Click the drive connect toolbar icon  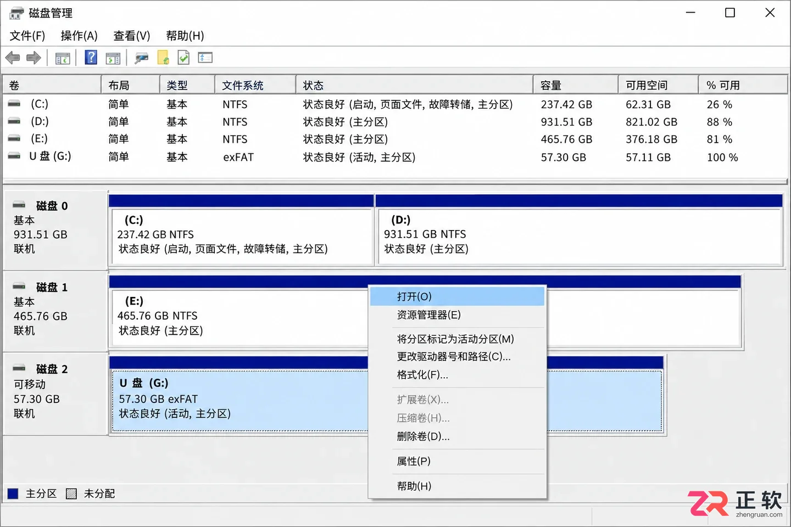[x=142, y=58]
